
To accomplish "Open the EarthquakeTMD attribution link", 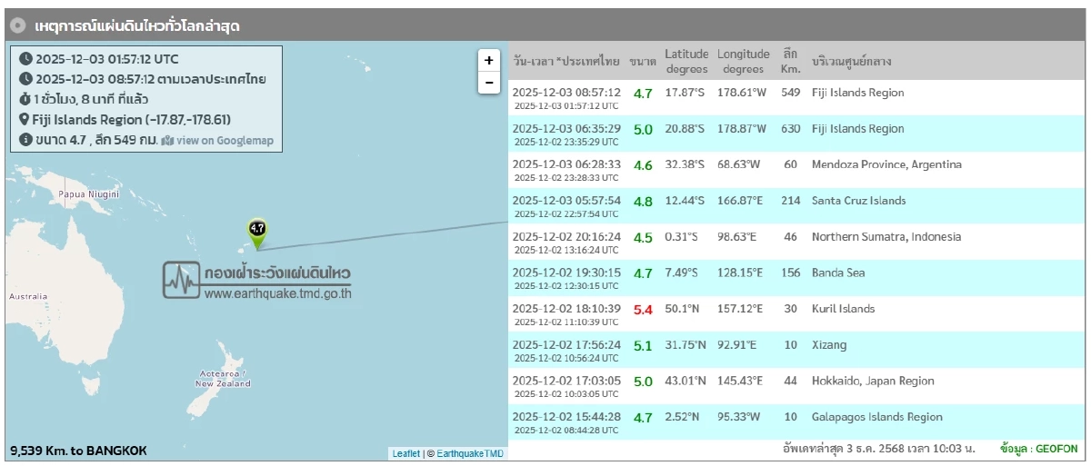I will click(469, 453).
